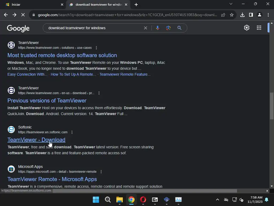Click the horizontal scroll right arrow

click(267, 191)
